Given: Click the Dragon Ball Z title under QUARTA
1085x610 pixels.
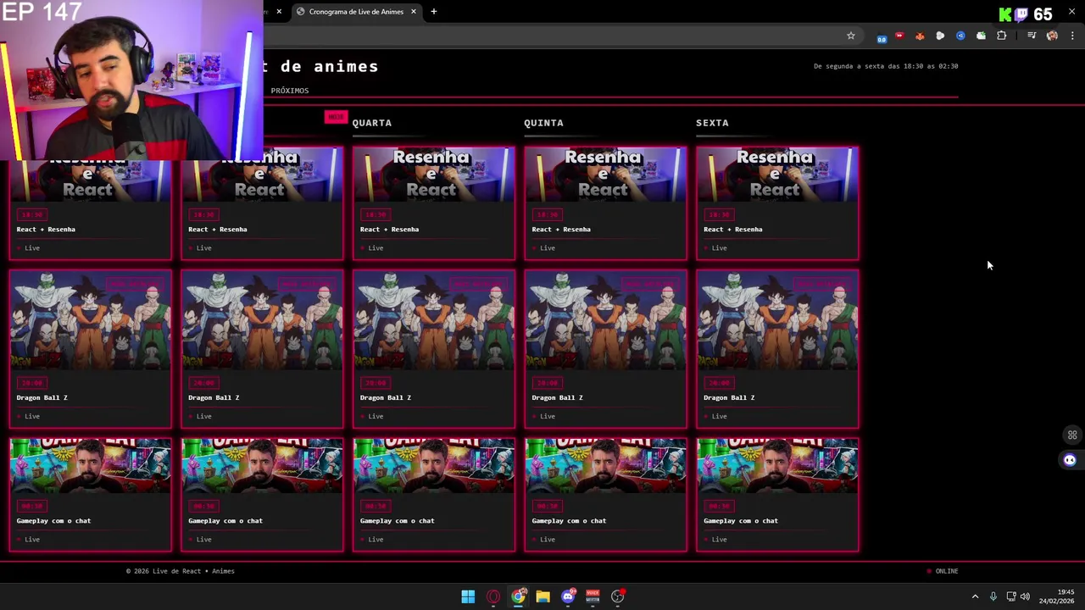Looking at the screenshot, I should coord(386,397).
